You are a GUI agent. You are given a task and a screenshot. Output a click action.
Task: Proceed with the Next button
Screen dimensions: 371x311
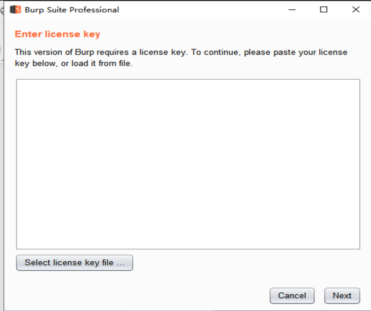(342, 296)
